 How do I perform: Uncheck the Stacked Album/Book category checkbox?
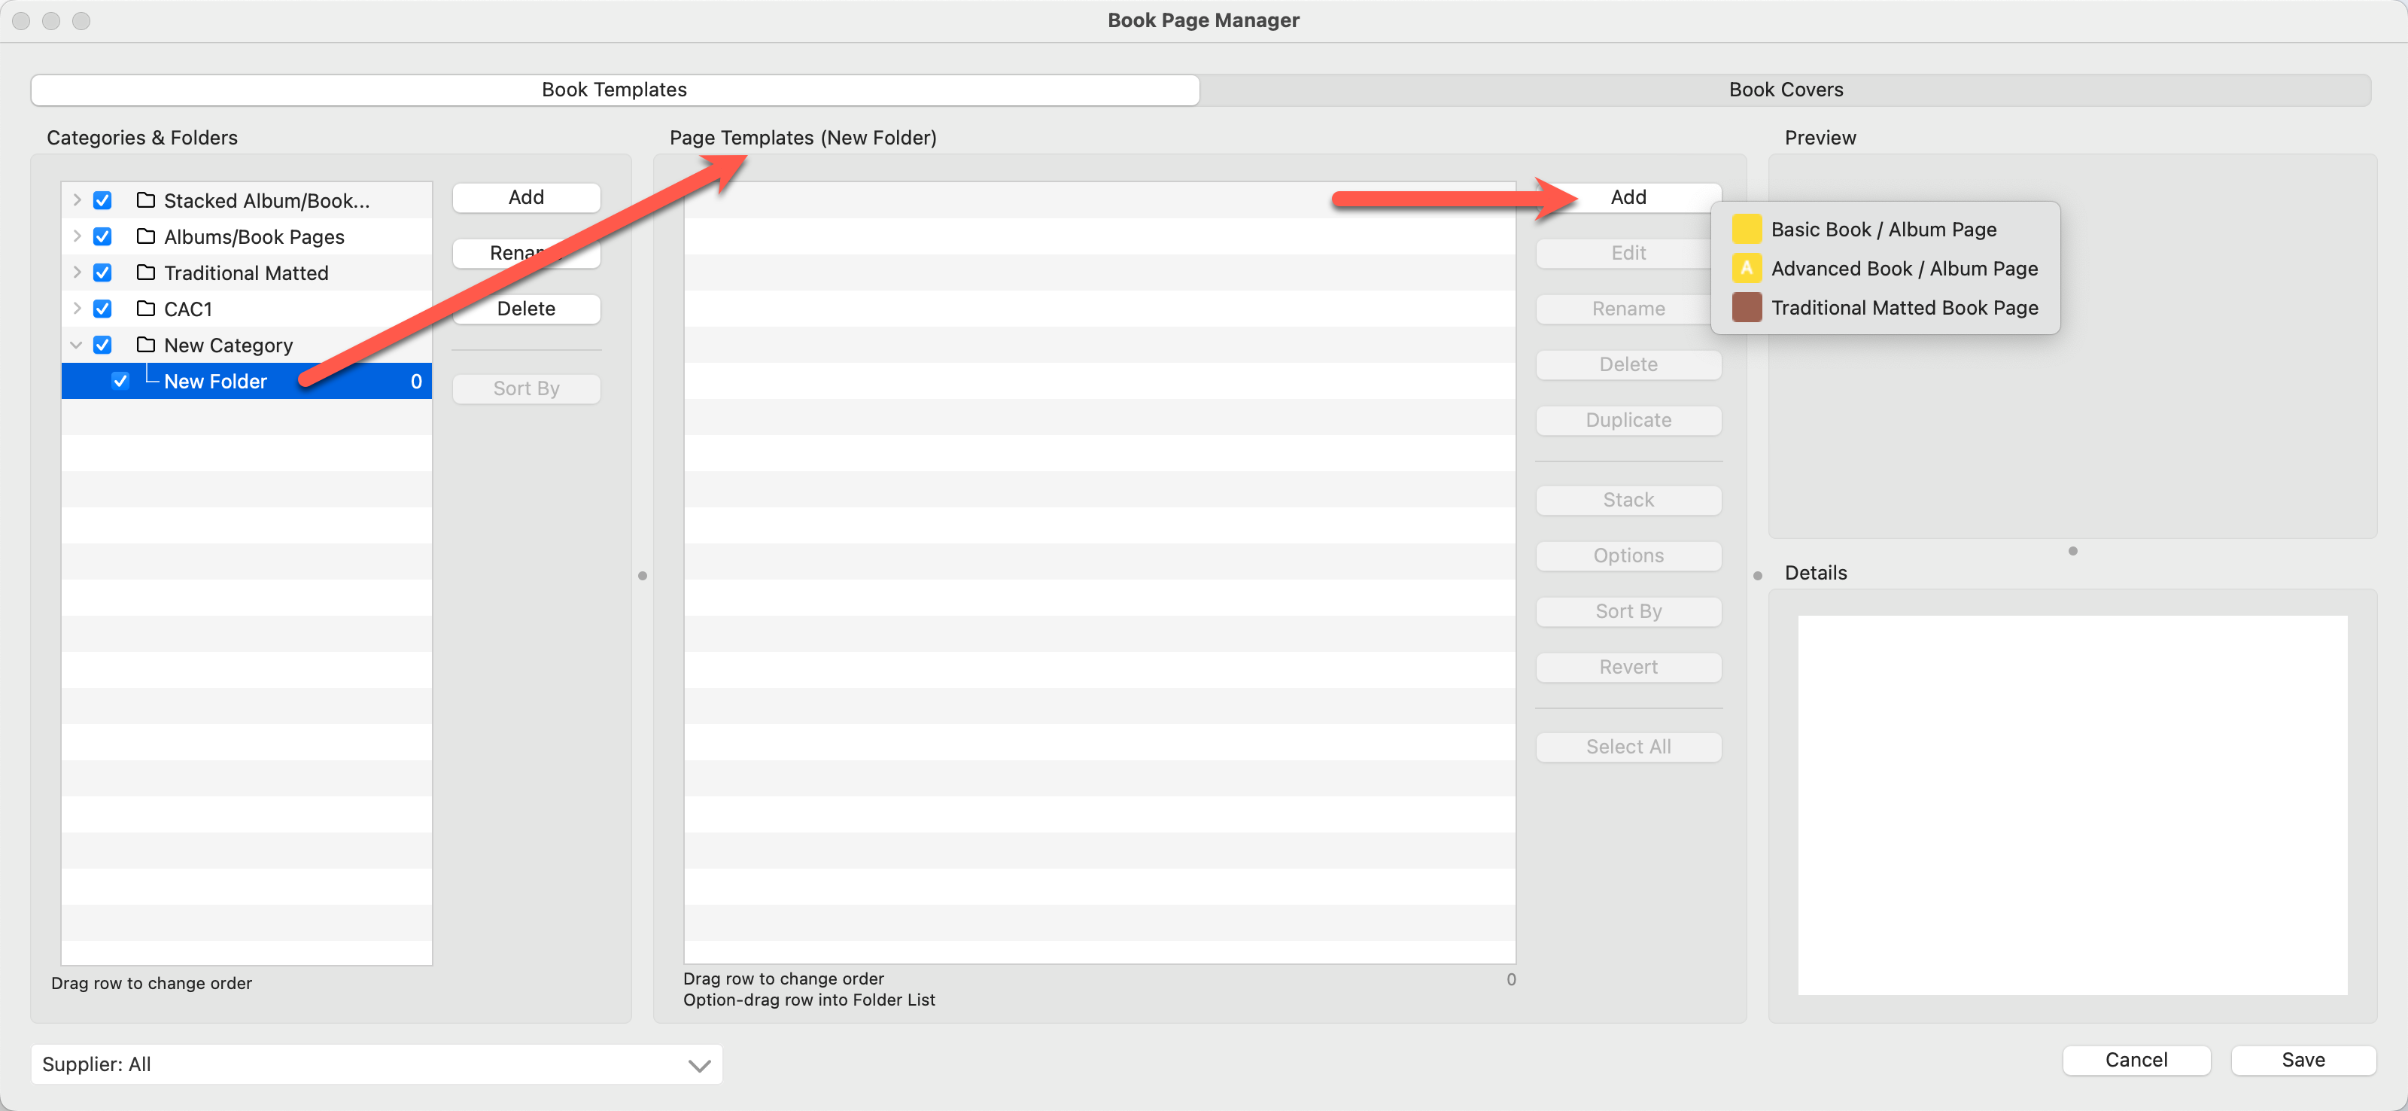click(103, 200)
